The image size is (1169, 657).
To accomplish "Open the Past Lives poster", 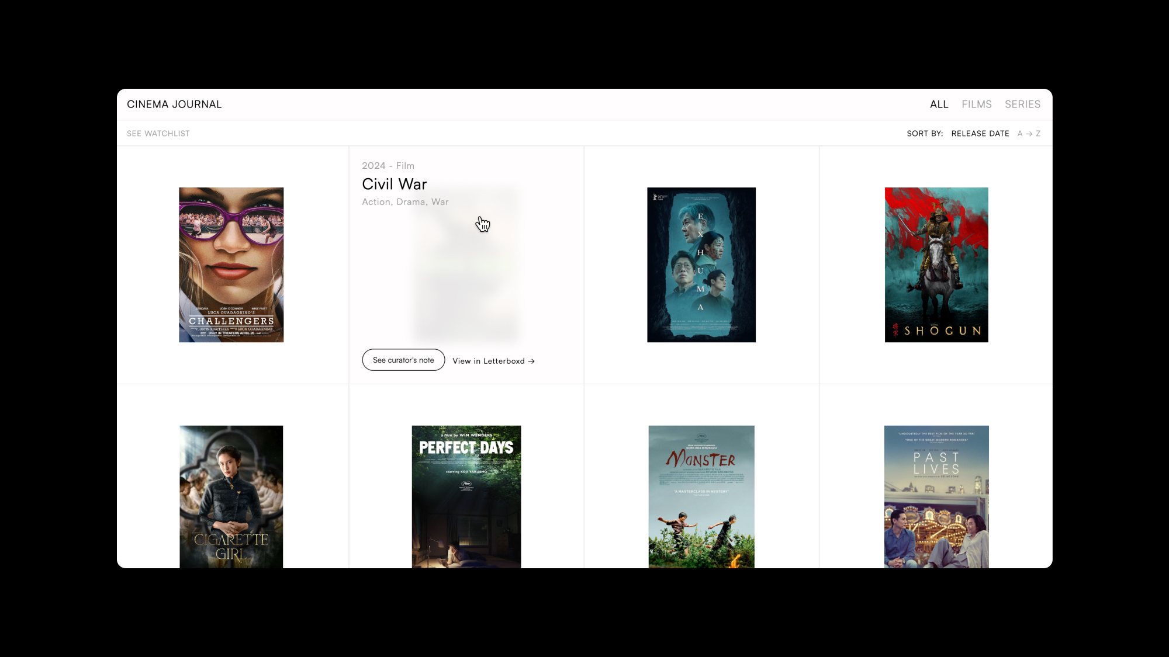I will pos(936,496).
